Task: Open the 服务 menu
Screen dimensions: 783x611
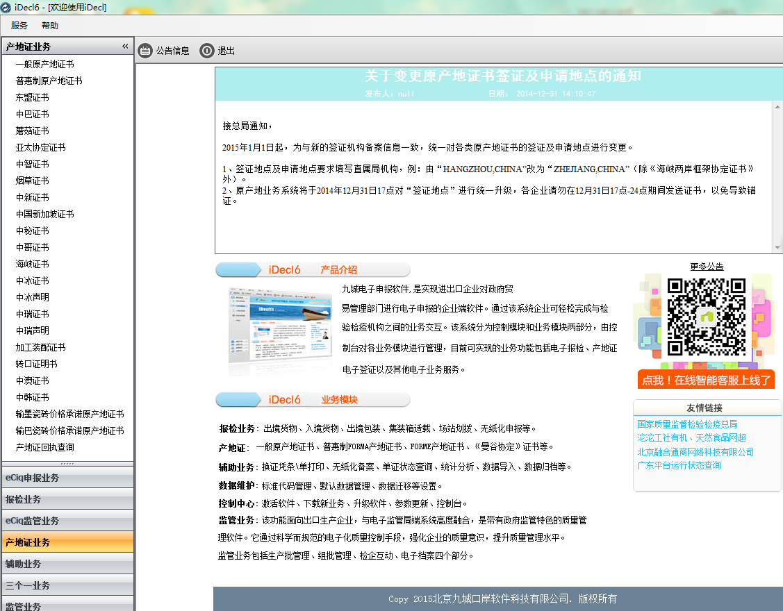Action: coord(19,26)
